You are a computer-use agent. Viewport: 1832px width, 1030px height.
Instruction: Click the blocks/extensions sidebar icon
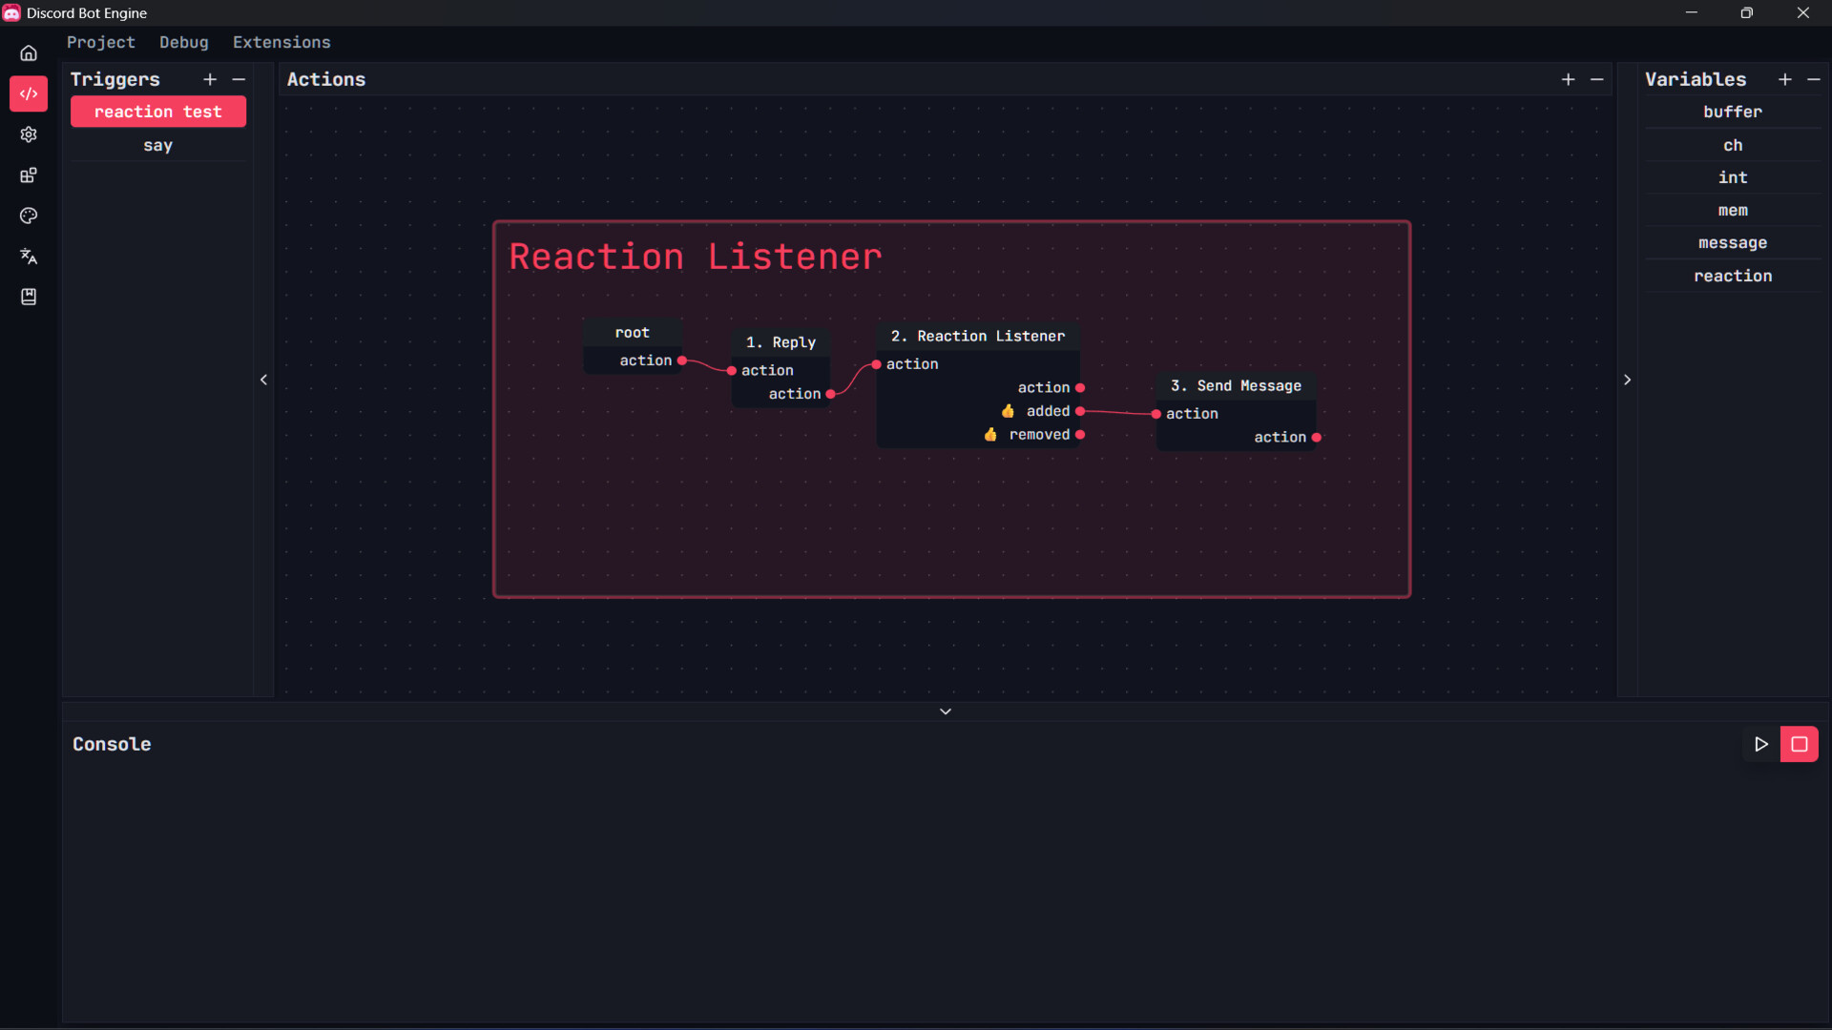pos(29,175)
